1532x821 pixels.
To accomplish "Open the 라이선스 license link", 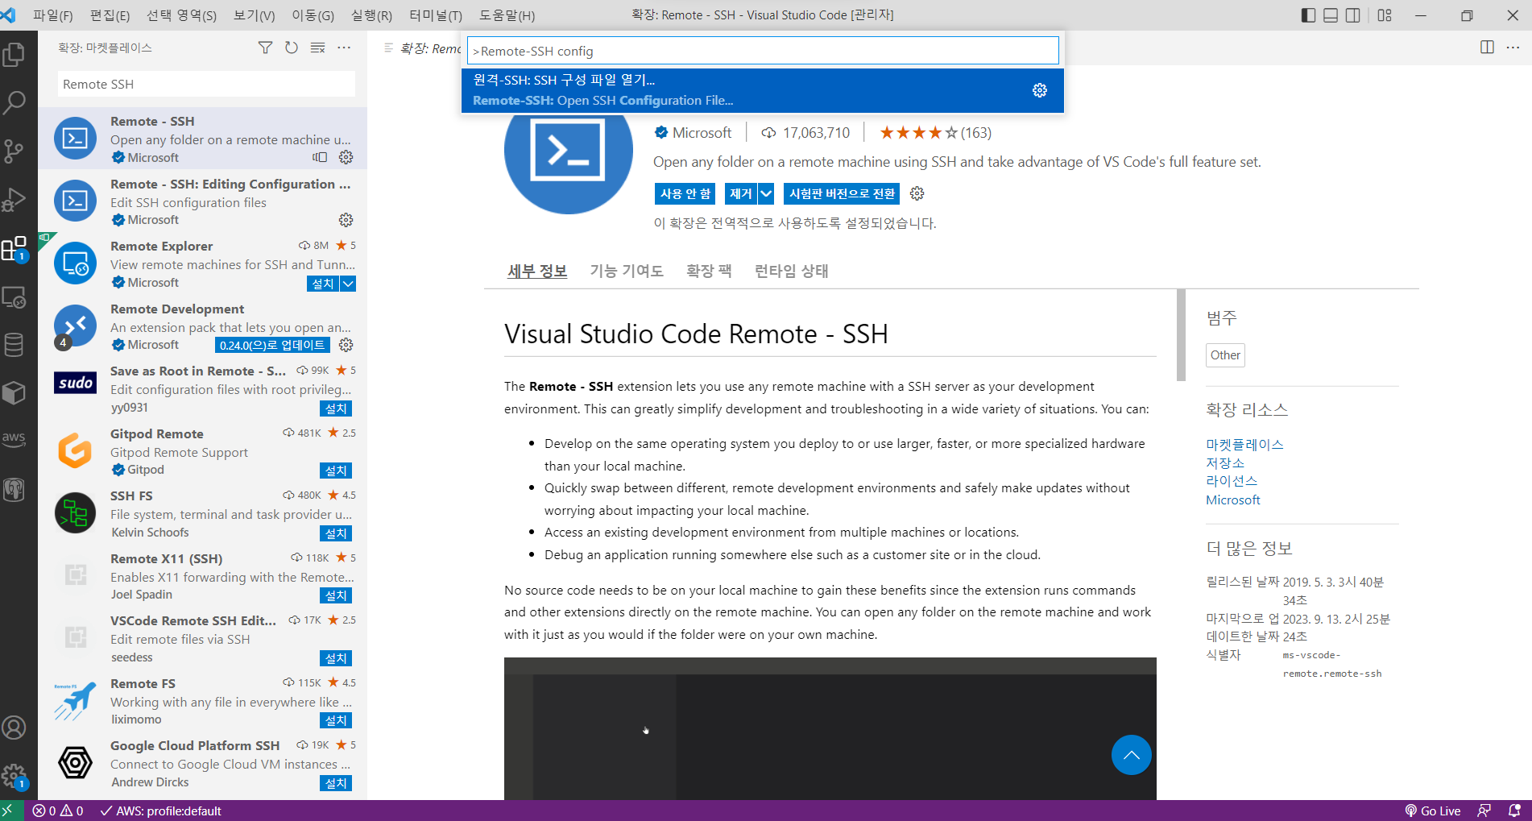I will pos(1232,481).
